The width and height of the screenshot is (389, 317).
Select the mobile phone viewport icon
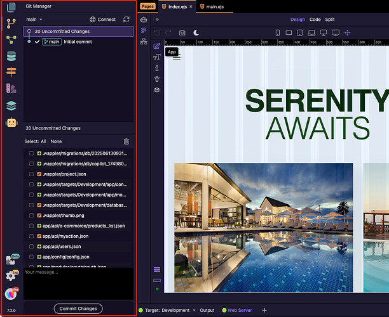tap(278, 32)
